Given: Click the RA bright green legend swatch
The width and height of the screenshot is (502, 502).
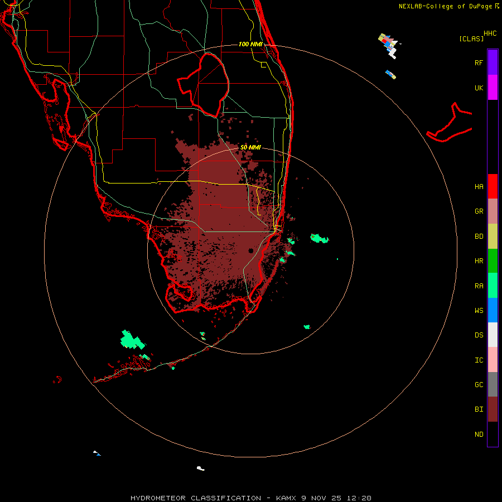Looking at the screenshot, I should [x=493, y=286].
